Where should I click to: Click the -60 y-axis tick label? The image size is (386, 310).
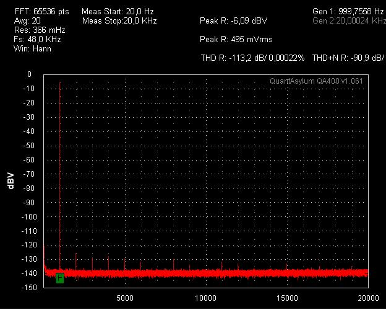[x=30, y=160]
